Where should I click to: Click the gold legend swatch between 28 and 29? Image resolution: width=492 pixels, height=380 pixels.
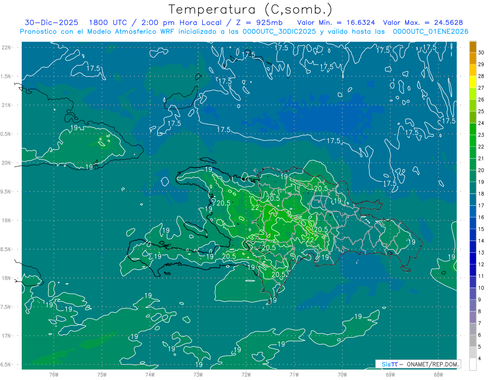pos(473,71)
